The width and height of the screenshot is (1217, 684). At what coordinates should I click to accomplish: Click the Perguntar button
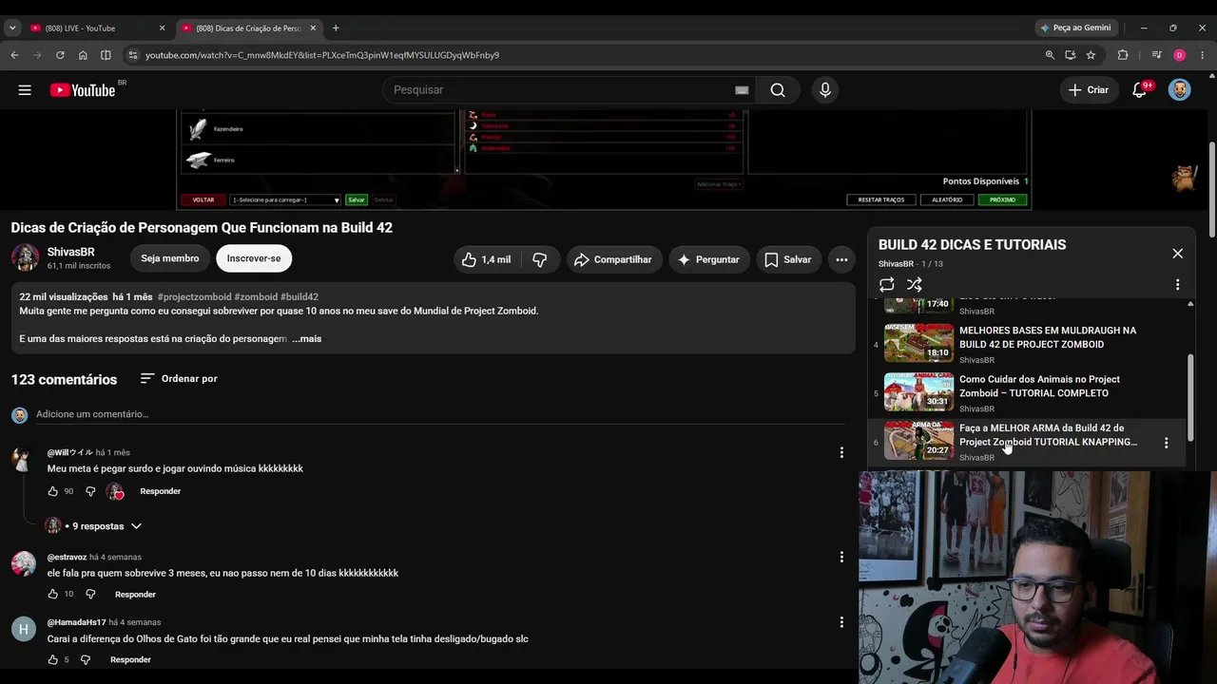click(708, 259)
